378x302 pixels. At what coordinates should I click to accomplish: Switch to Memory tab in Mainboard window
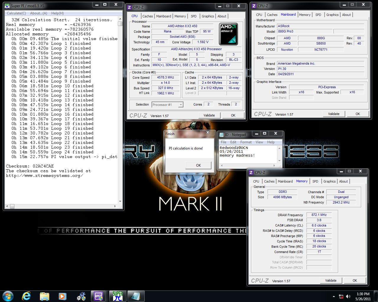click(305, 15)
